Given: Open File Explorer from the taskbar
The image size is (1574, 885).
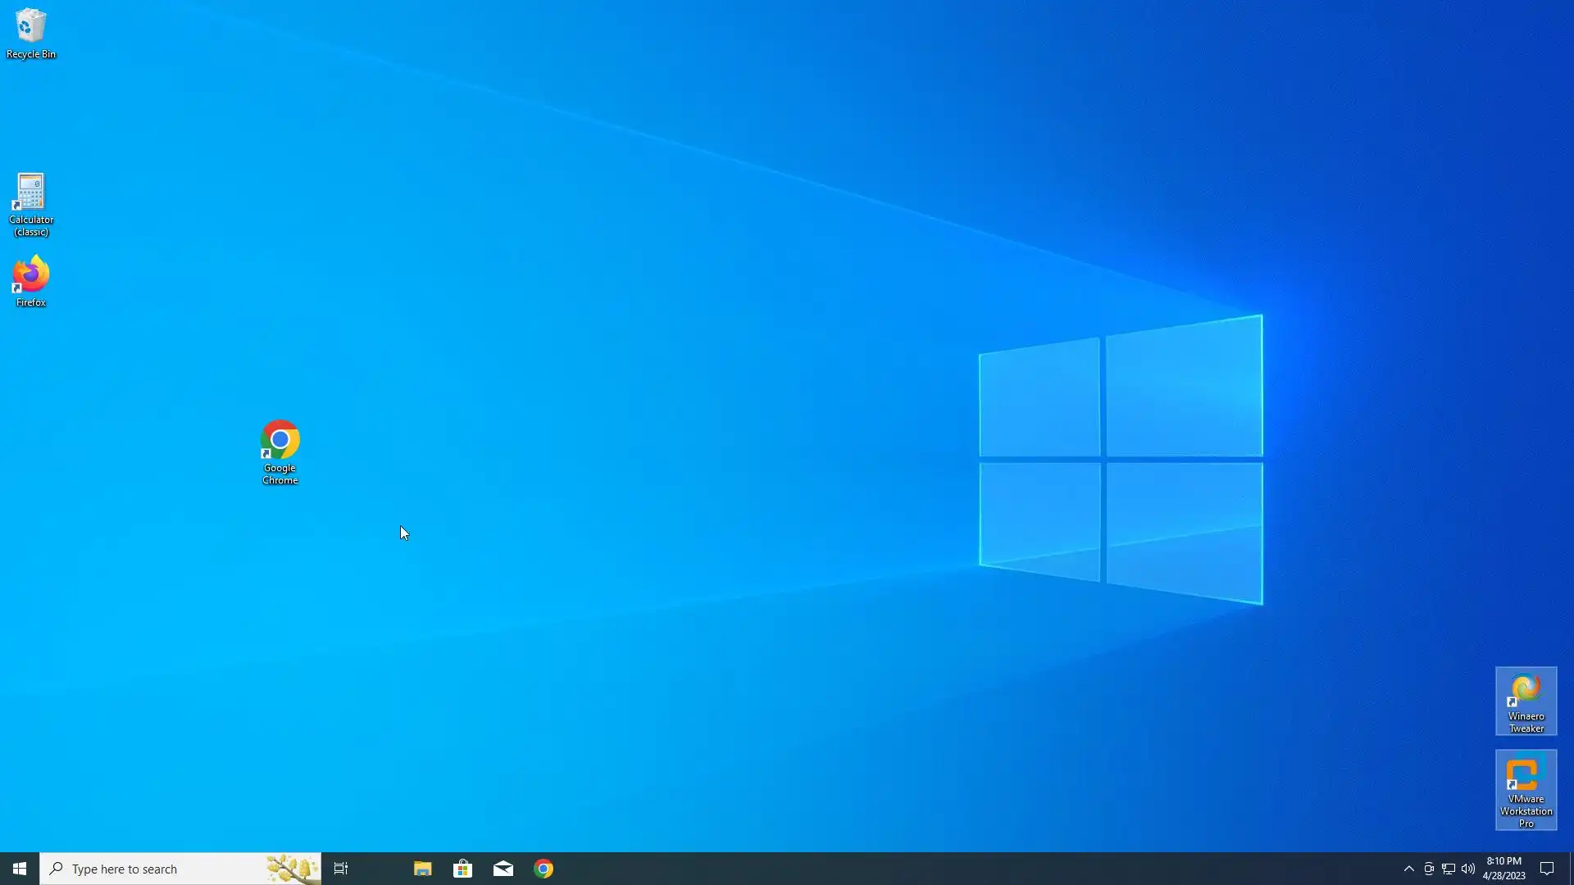Looking at the screenshot, I should pyautogui.click(x=422, y=869).
